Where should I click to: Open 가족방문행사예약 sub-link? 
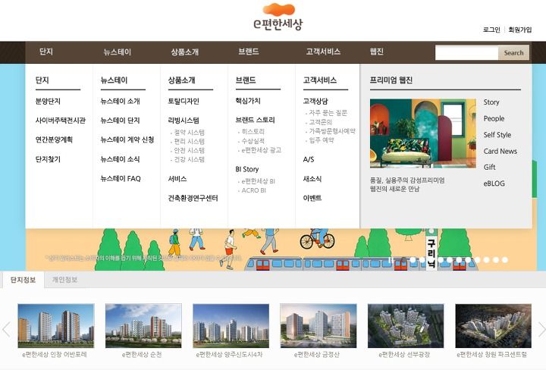[x=332, y=131]
